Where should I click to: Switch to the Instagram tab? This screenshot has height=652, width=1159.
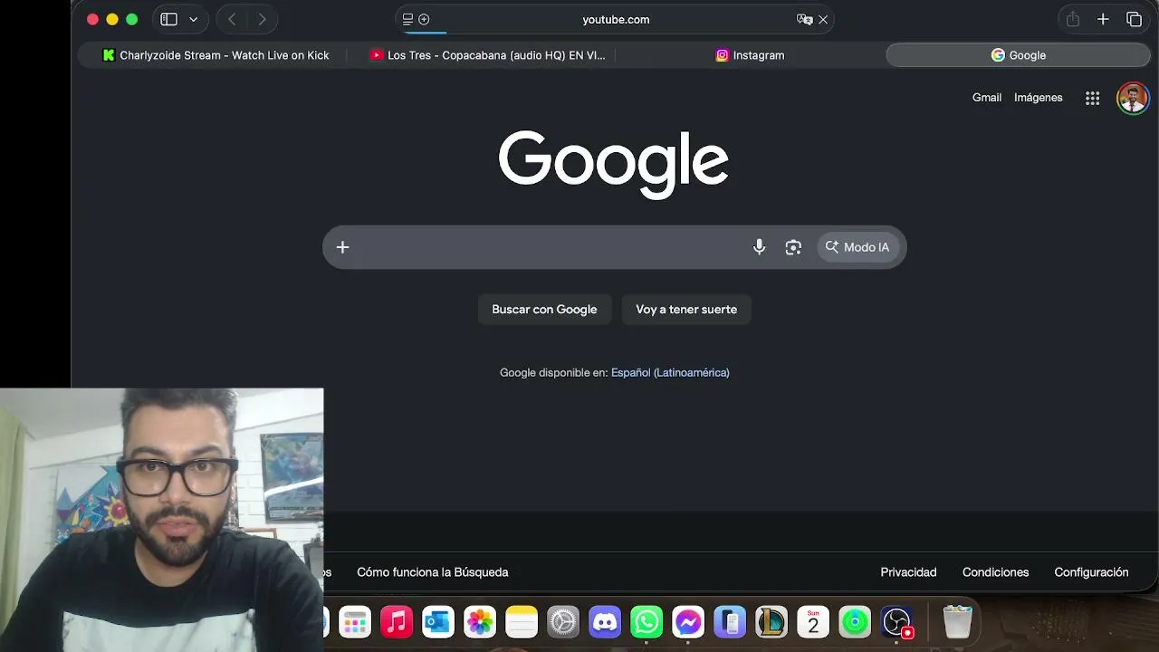750,55
